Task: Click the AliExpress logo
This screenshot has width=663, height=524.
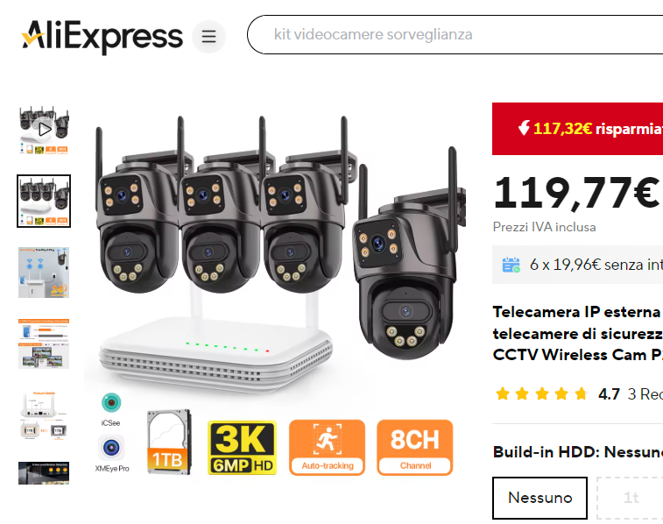Action: pos(102,37)
